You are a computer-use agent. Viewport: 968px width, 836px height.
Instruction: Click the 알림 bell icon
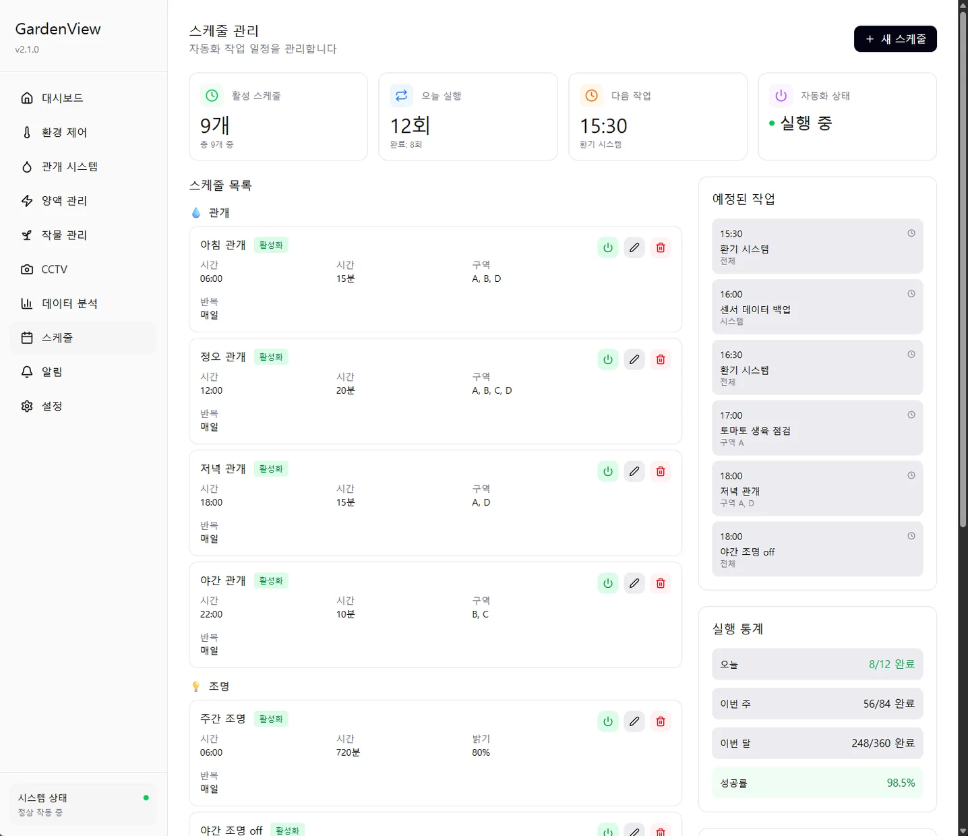pyautogui.click(x=27, y=371)
